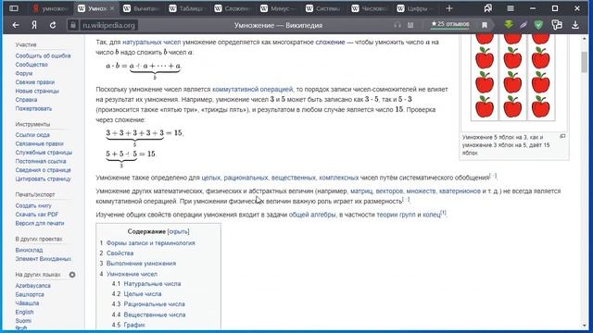This screenshot has width=593, height=333.
Task: Open the целых numbers link
Action: coord(210,178)
